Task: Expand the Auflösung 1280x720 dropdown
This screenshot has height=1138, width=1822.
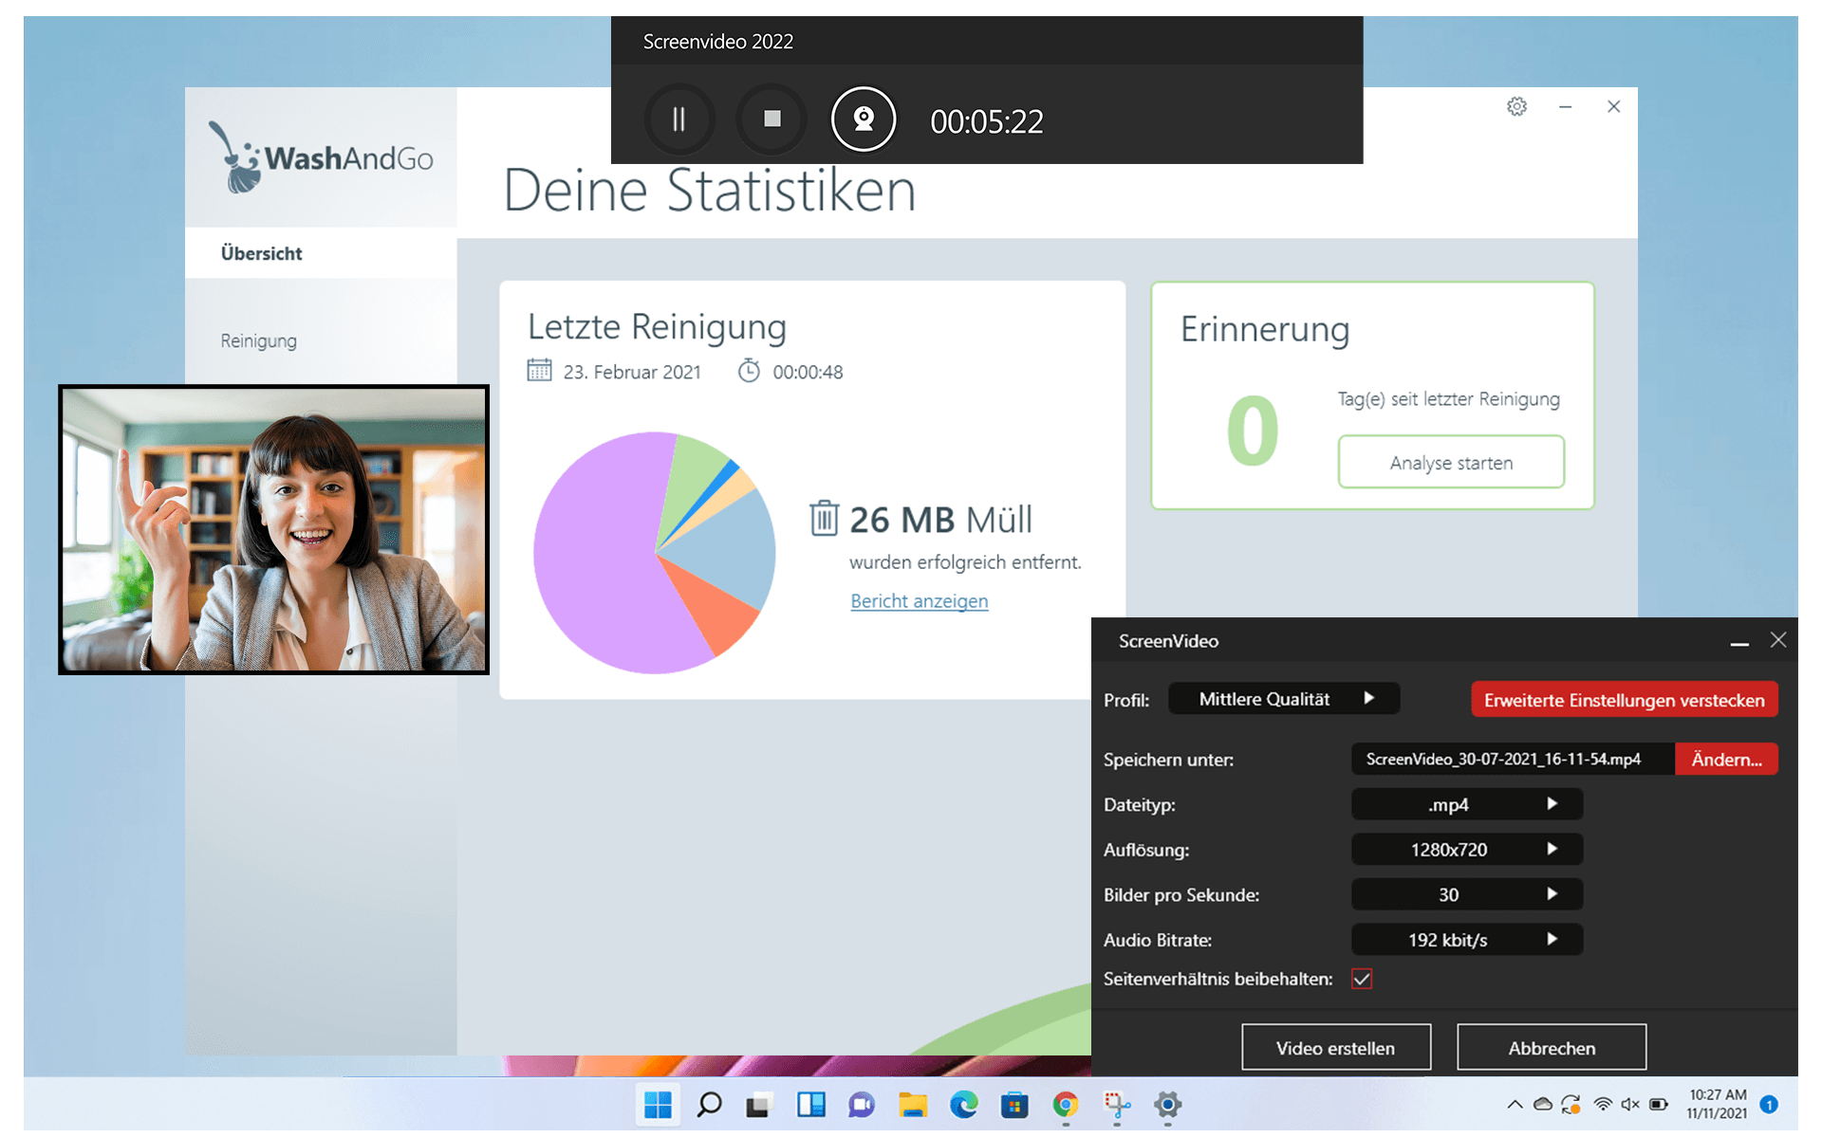Action: click(1466, 850)
